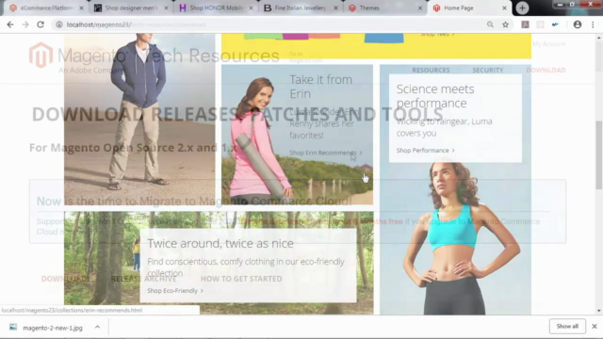Viewport: 603px width, 339px height.
Task: Click Science meets performance heading
Action: click(x=435, y=96)
